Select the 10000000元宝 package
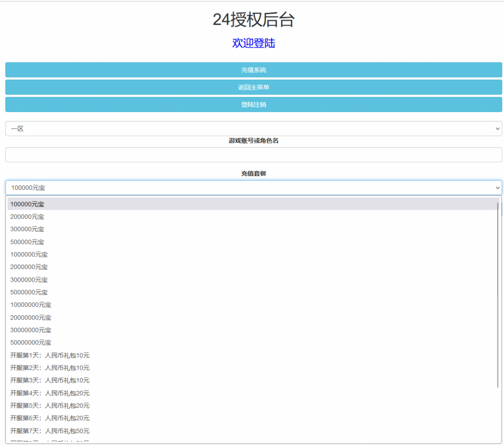504x446 pixels. point(31,305)
